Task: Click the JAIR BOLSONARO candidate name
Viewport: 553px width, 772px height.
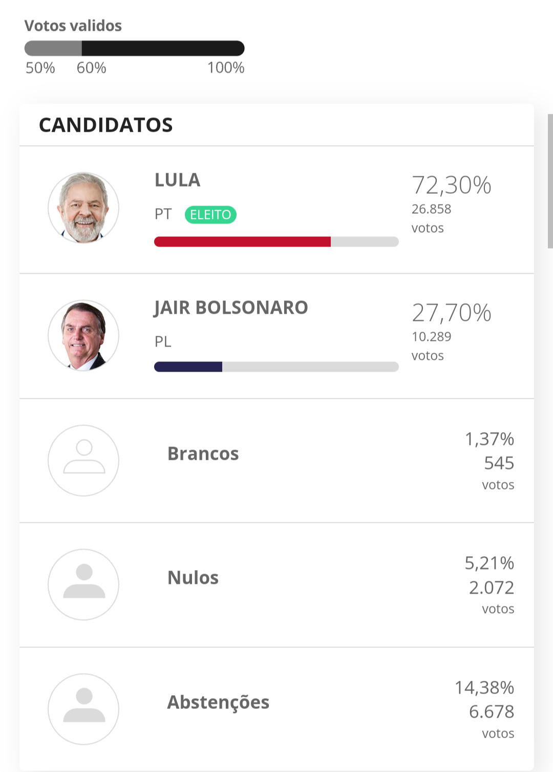Action: tap(231, 308)
